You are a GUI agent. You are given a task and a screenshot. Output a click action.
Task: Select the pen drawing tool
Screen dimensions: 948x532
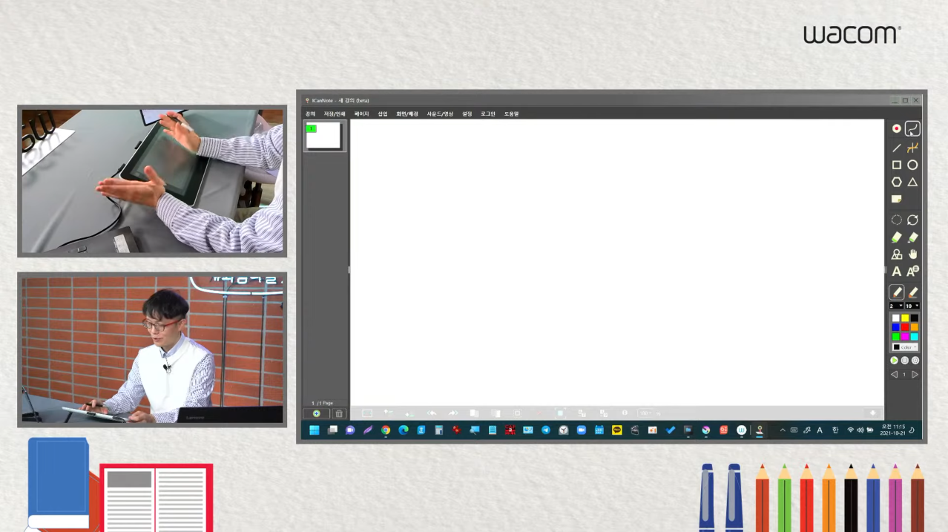click(x=896, y=292)
